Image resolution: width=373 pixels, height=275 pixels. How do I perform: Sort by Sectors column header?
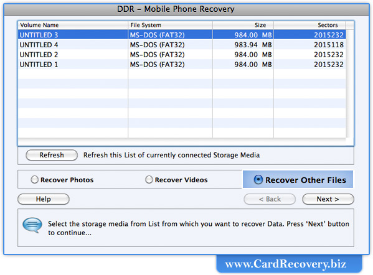click(x=309, y=25)
